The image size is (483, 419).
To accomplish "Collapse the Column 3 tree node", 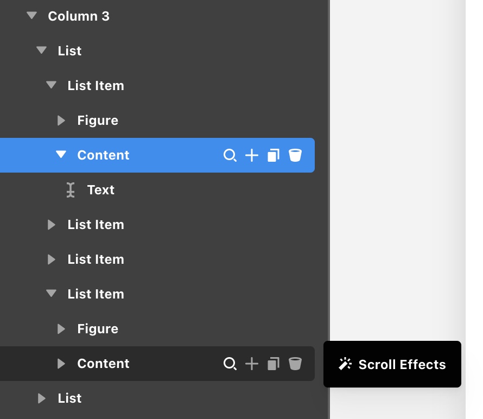I will click(x=32, y=16).
